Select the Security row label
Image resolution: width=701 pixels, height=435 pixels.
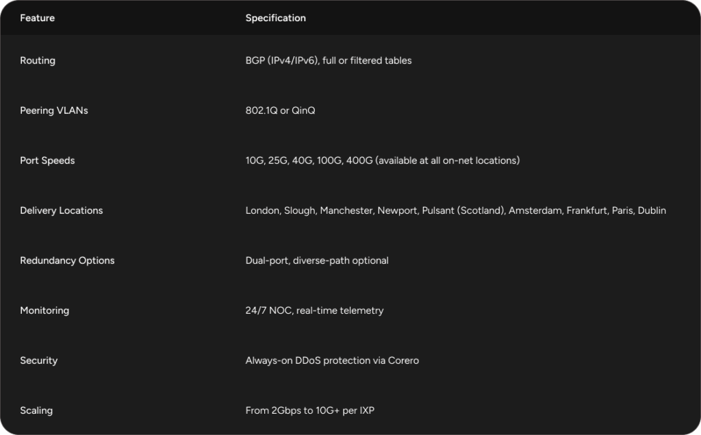(38, 360)
